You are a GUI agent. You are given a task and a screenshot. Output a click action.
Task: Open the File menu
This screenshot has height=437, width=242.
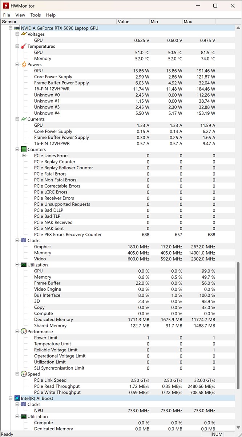coord(7,15)
